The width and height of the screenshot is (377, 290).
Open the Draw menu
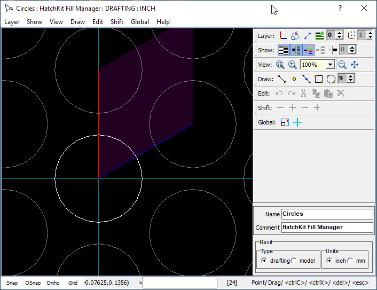tap(77, 22)
